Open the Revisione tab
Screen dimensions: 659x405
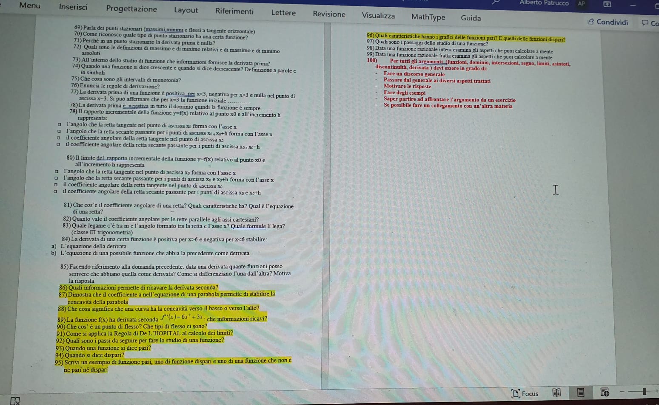coord(329,14)
